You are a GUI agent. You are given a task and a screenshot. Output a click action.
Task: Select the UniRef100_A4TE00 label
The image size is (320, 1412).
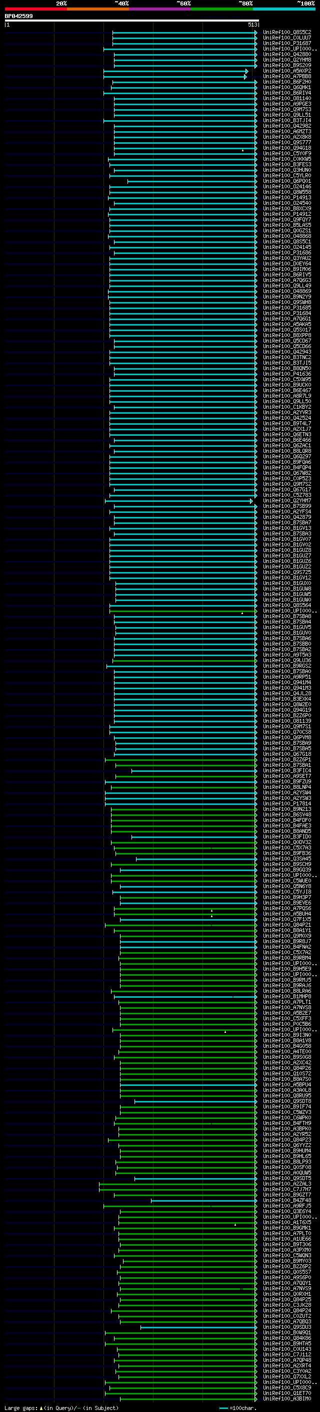pyautogui.click(x=286, y=1051)
